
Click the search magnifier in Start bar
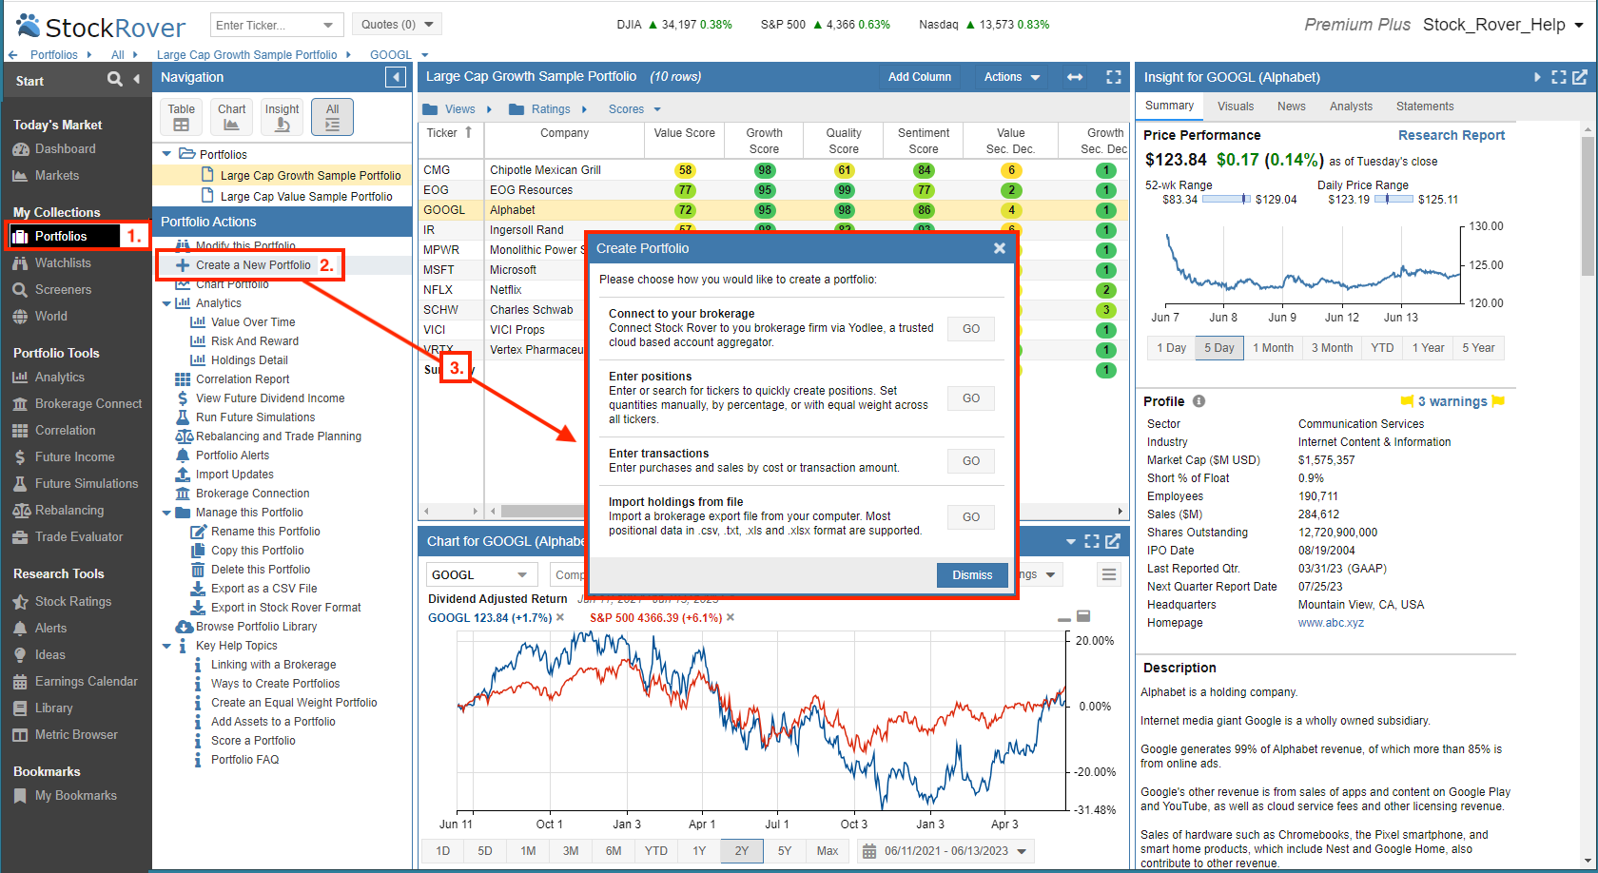point(115,79)
